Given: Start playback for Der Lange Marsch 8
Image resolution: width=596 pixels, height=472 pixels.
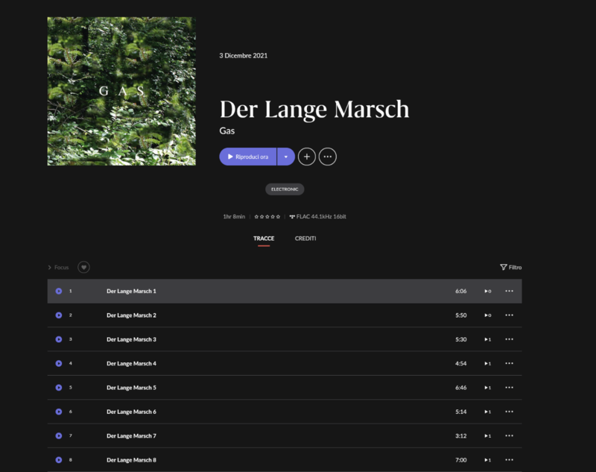Looking at the screenshot, I should click(x=59, y=460).
